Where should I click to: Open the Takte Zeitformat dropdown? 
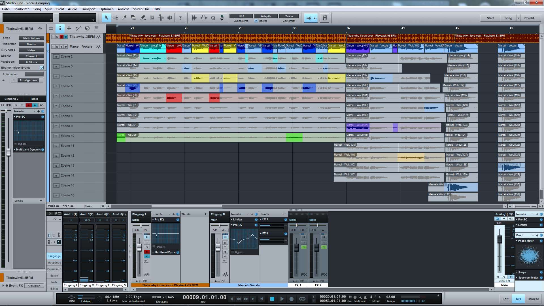click(x=289, y=16)
